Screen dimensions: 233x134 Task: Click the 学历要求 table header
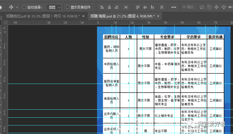coord(194,37)
